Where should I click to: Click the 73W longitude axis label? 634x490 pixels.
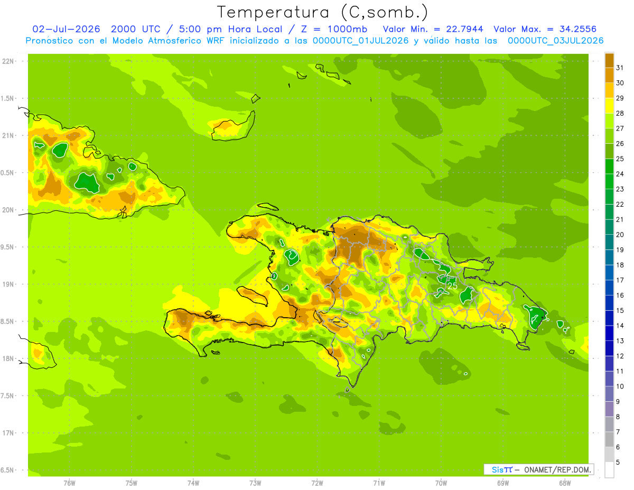click(255, 483)
